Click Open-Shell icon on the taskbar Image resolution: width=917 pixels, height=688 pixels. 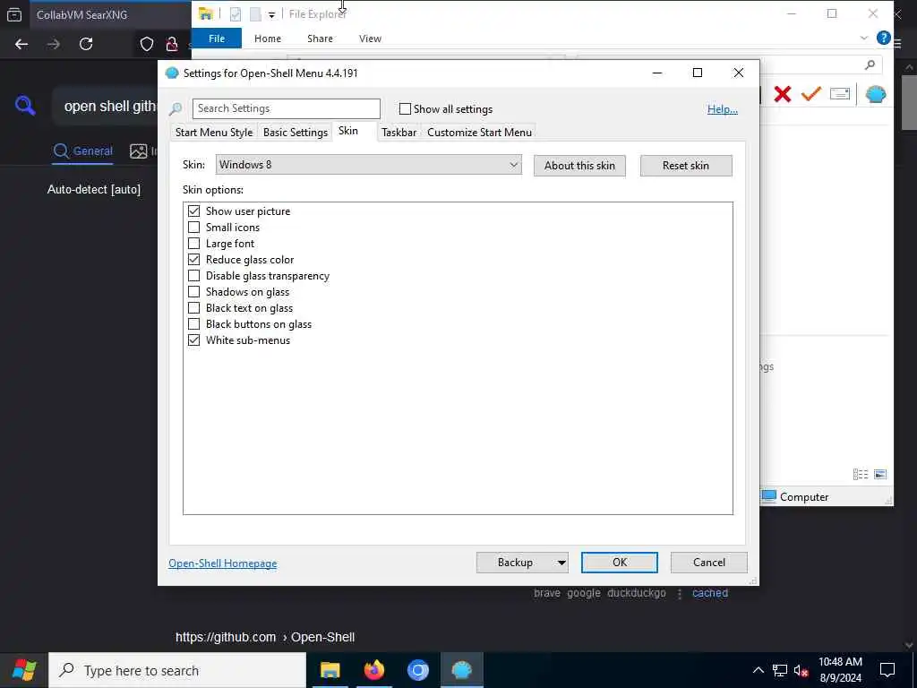462,670
